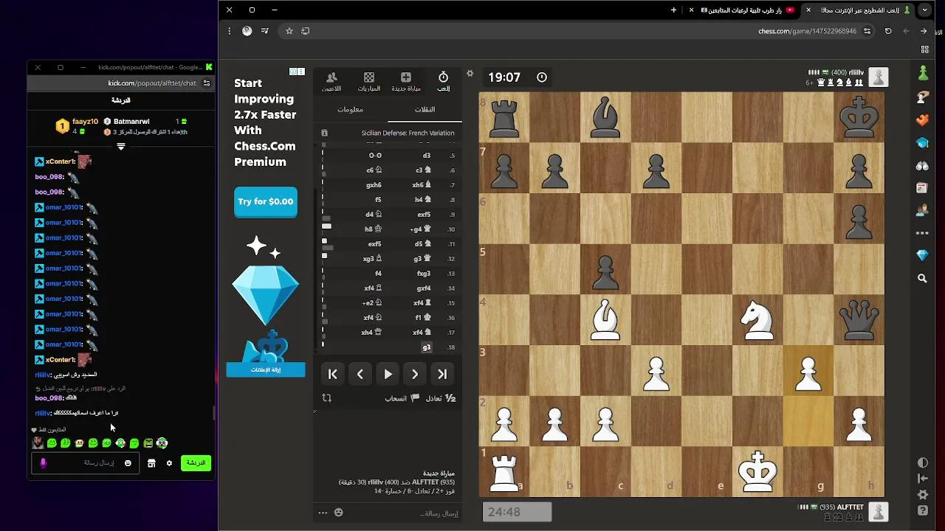Click the clock icon next to 19:07
Screen dimensions: 945x531
[x=542, y=77]
